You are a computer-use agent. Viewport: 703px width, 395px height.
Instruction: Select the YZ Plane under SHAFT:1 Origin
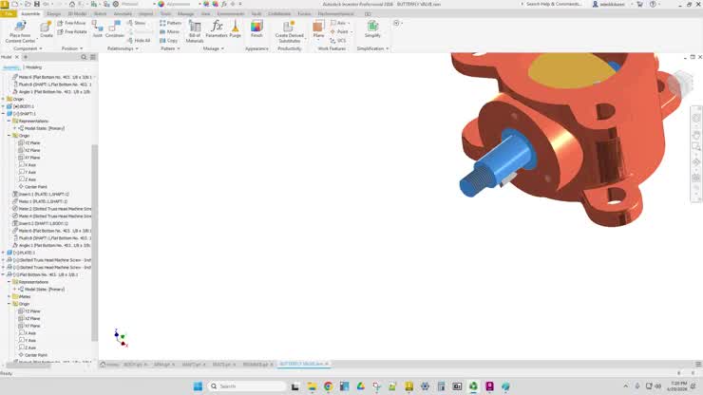click(29, 143)
